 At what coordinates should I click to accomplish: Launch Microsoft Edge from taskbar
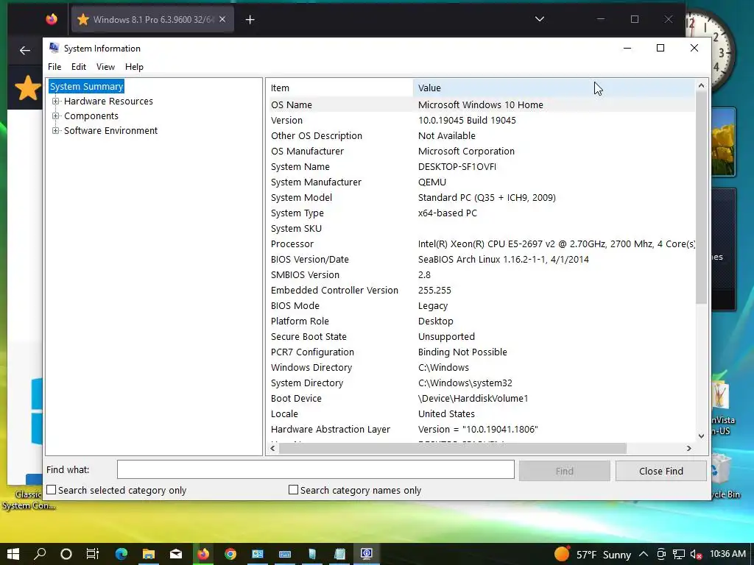pyautogui.click(x=121, y=554)
